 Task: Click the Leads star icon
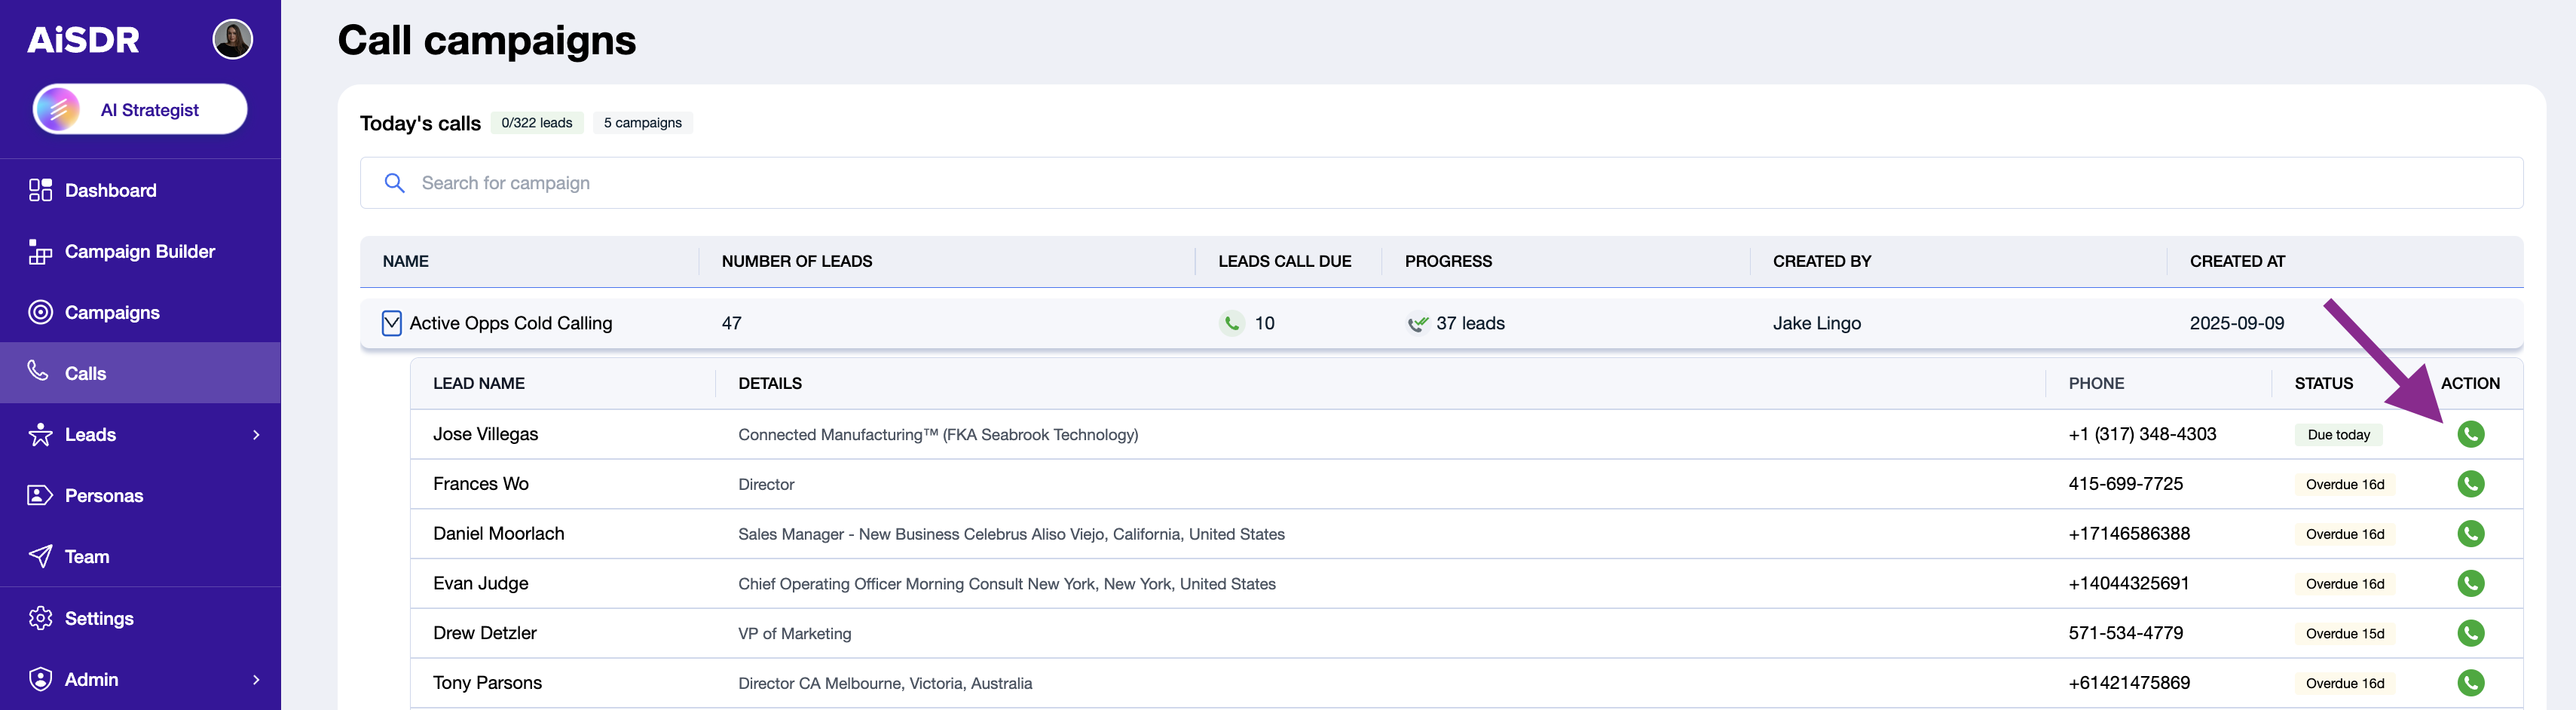coord(40,434)
